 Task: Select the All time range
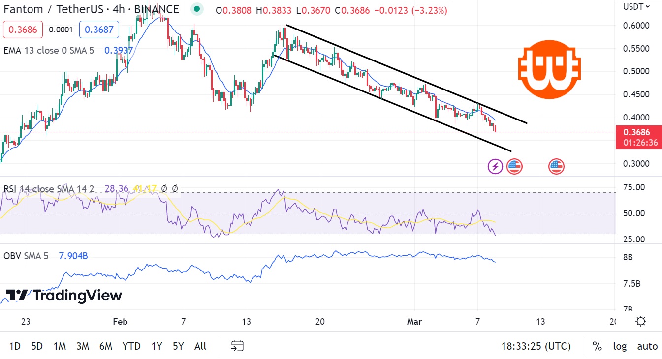point(200,346)
